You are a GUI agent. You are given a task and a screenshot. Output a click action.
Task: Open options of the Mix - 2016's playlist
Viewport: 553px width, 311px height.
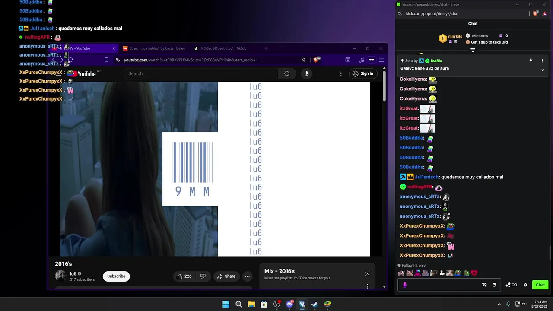pos(367,286)
